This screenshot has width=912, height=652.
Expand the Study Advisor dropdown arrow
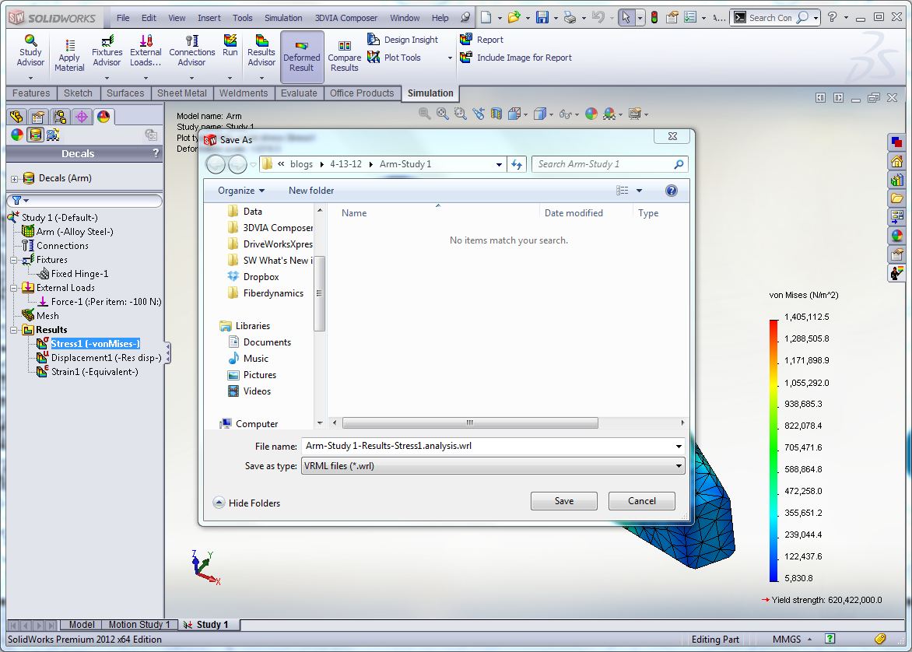coord(30,78)
